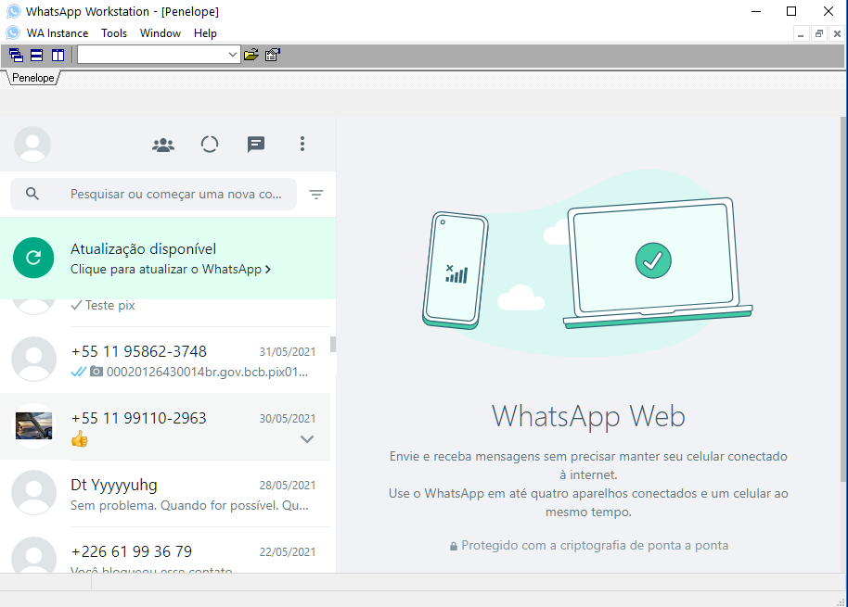Open the Help menu
The height and width of the screenshot is (607, 848).
pyautogui.click(x=206, y=33)
